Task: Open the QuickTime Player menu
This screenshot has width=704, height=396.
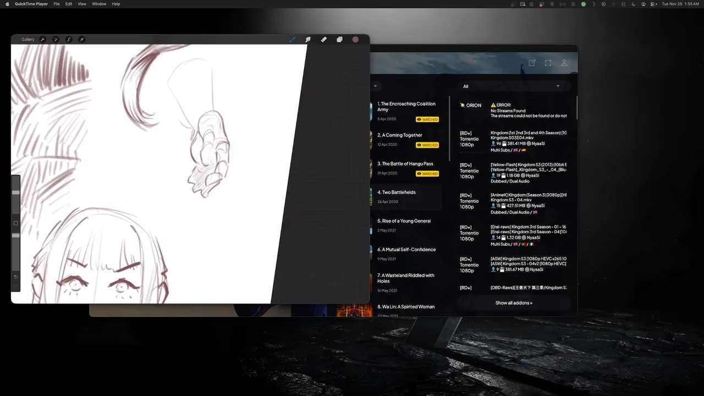Action: point(31,4)
